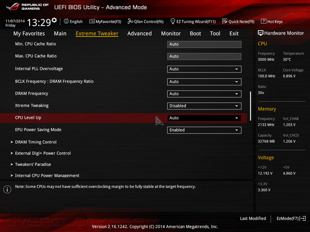Click the CPU temperature value 30°C
Image resolution: width=310 pixels, height=232 pixels.
coord(287,59)
